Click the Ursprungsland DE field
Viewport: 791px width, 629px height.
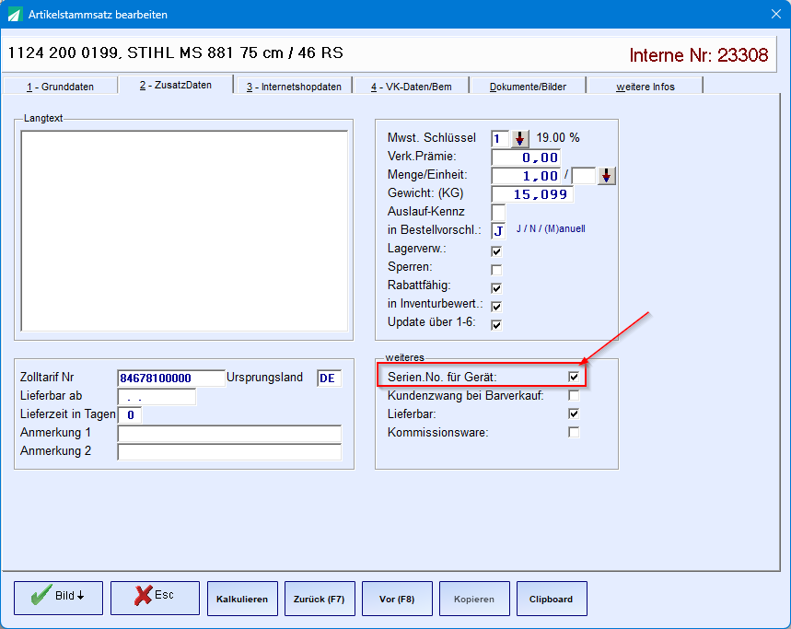[x=329, y=378]
